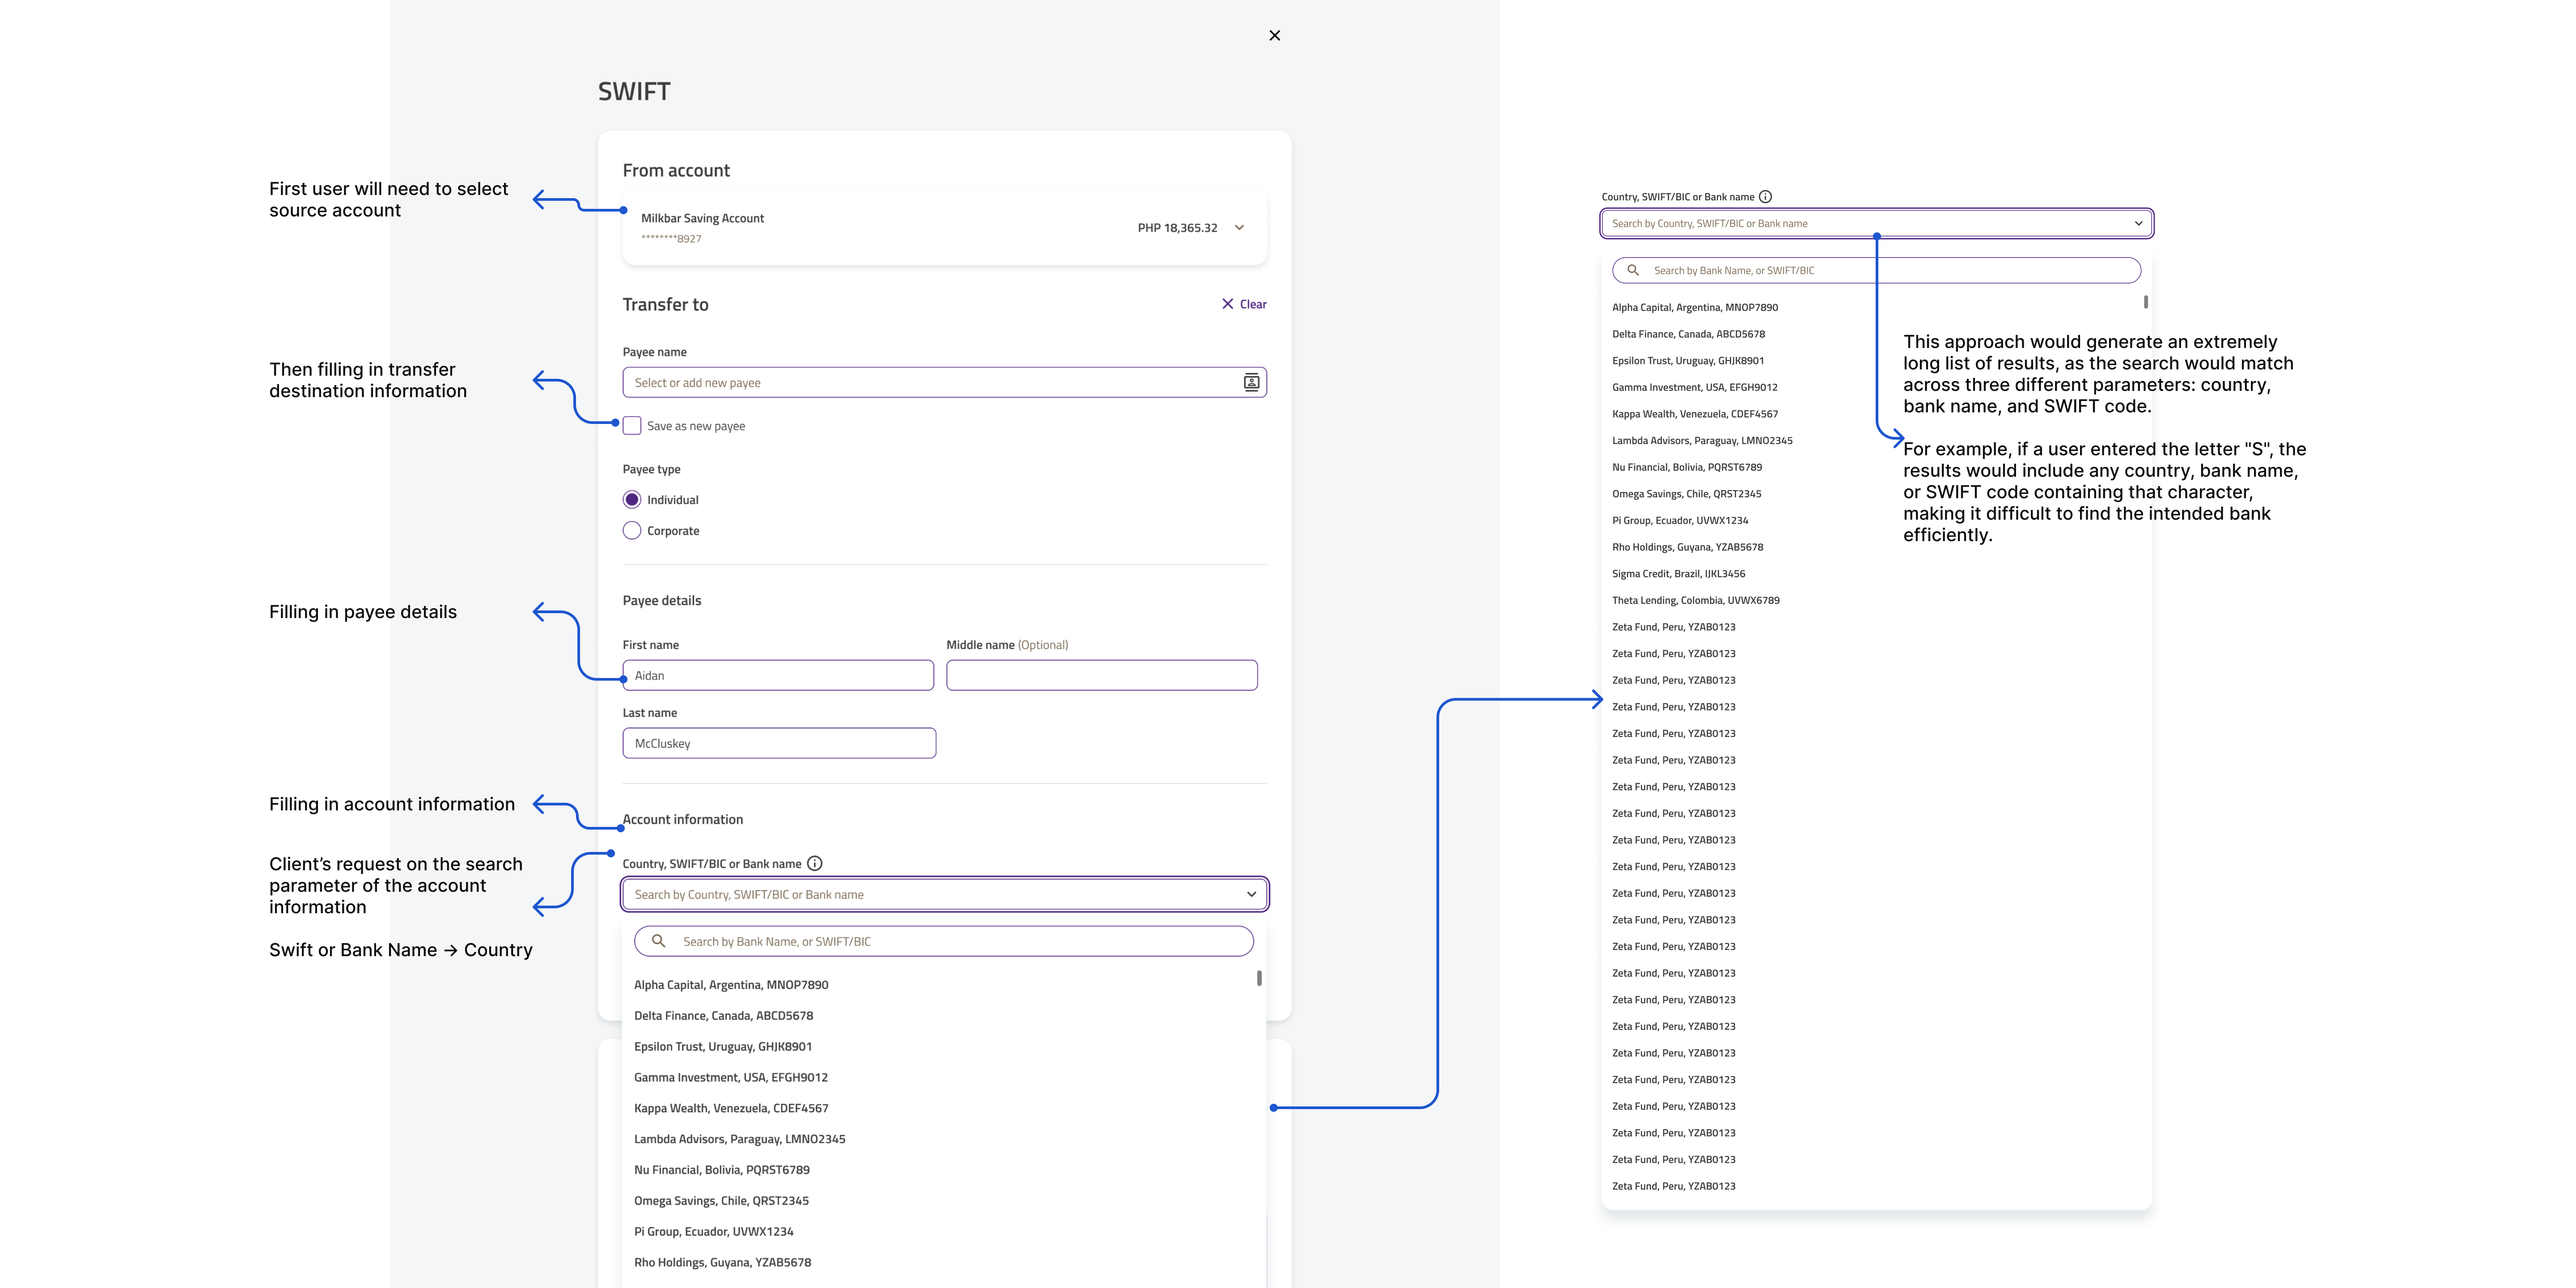2576x1288 pixels.
Task: Choose Kappa Wealth, Venezuela in the form list
Action: [x=731, y=1108]
